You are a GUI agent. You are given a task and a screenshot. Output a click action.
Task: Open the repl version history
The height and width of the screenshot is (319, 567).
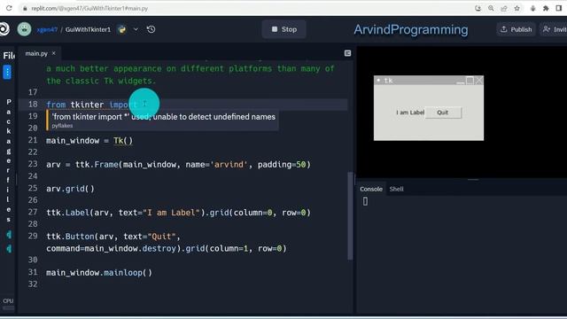(x=151, y=29)
